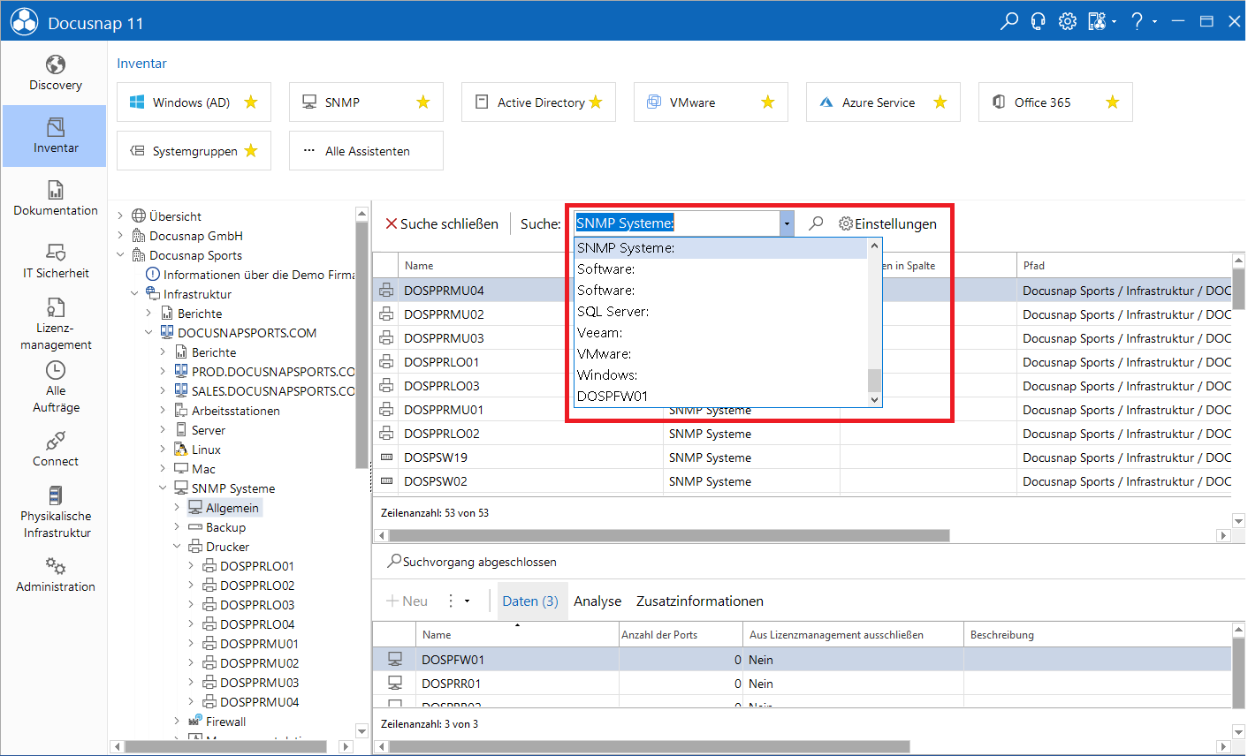1248x756 pixels.
Task: Select result row DOSPSW19
Action: [x=803, y=457]
